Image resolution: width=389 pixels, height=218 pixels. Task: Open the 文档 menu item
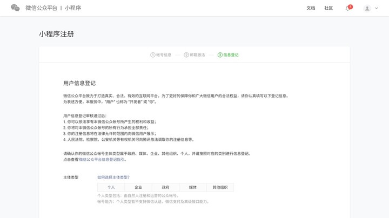[x=311, y=8]
